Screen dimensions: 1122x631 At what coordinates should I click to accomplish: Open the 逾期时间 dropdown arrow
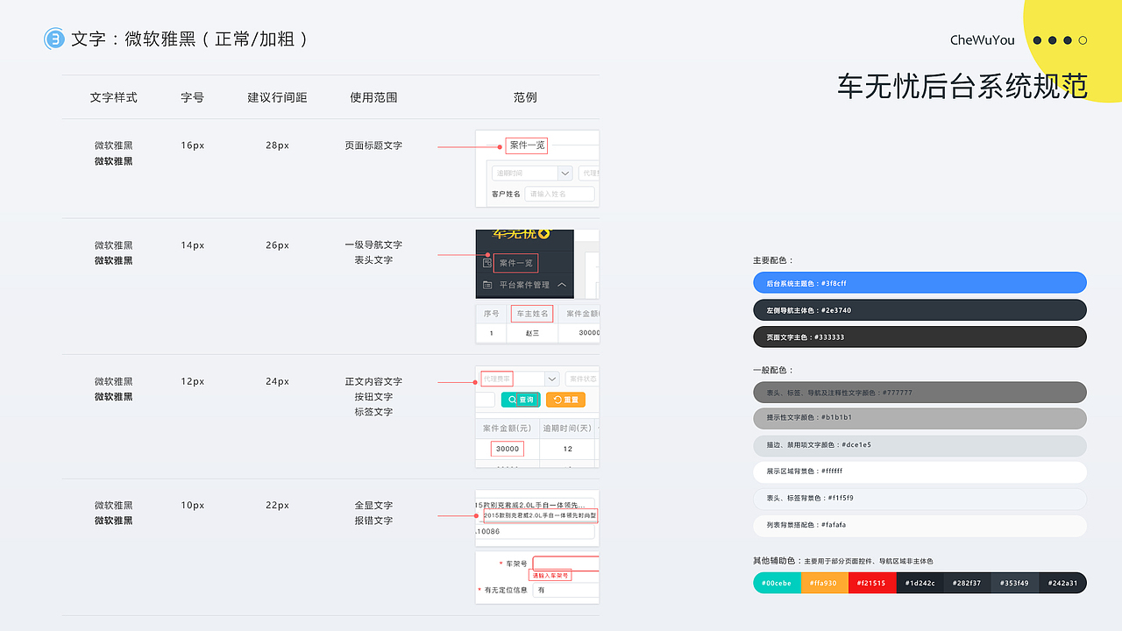click(565, 174)
